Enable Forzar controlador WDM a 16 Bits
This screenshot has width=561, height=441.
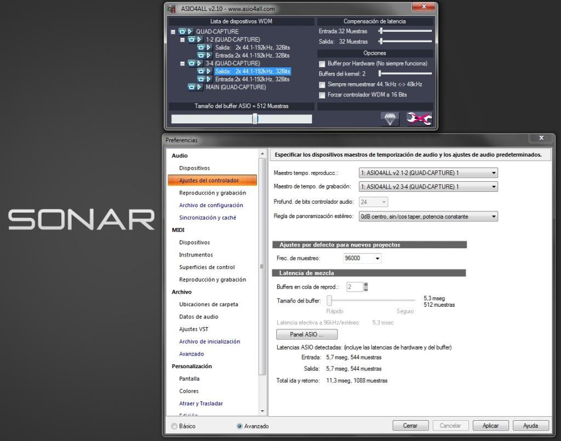tap(322, 95)
